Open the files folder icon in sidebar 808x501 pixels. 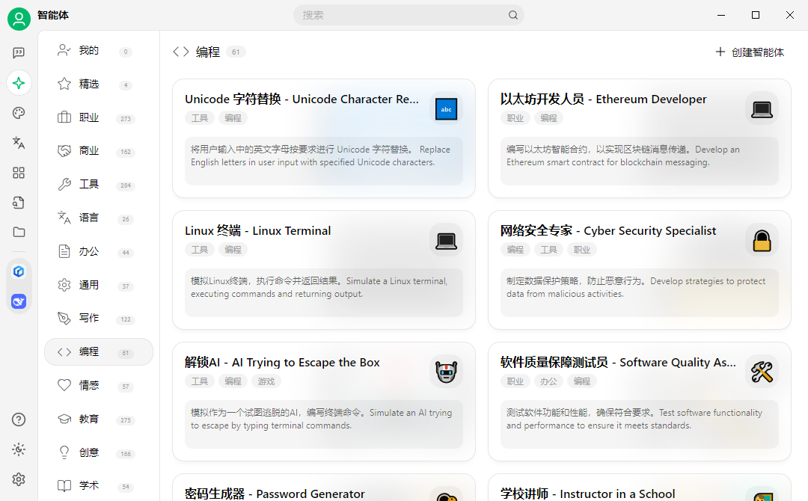[x=19, y=233]
